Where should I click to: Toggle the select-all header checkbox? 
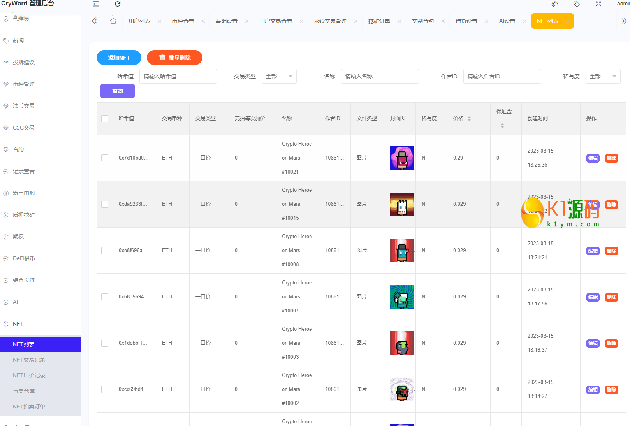(105, 119)
